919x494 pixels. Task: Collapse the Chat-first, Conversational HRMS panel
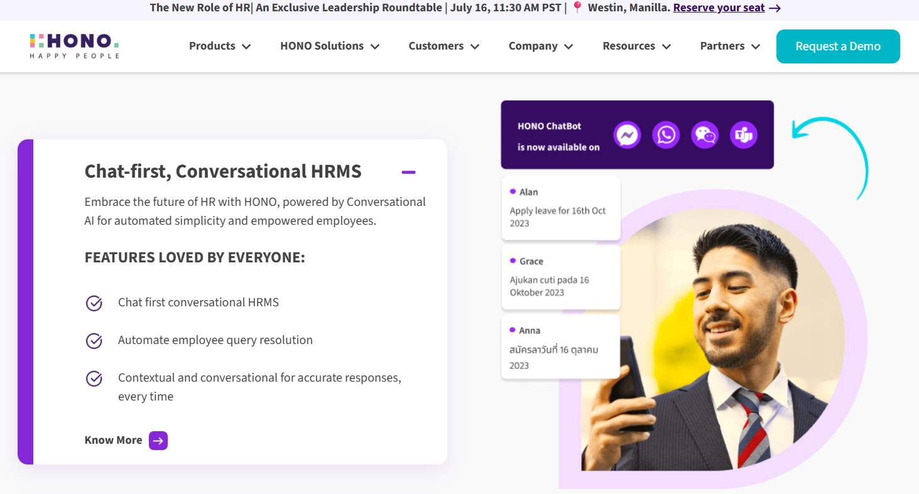pos(408,172)
